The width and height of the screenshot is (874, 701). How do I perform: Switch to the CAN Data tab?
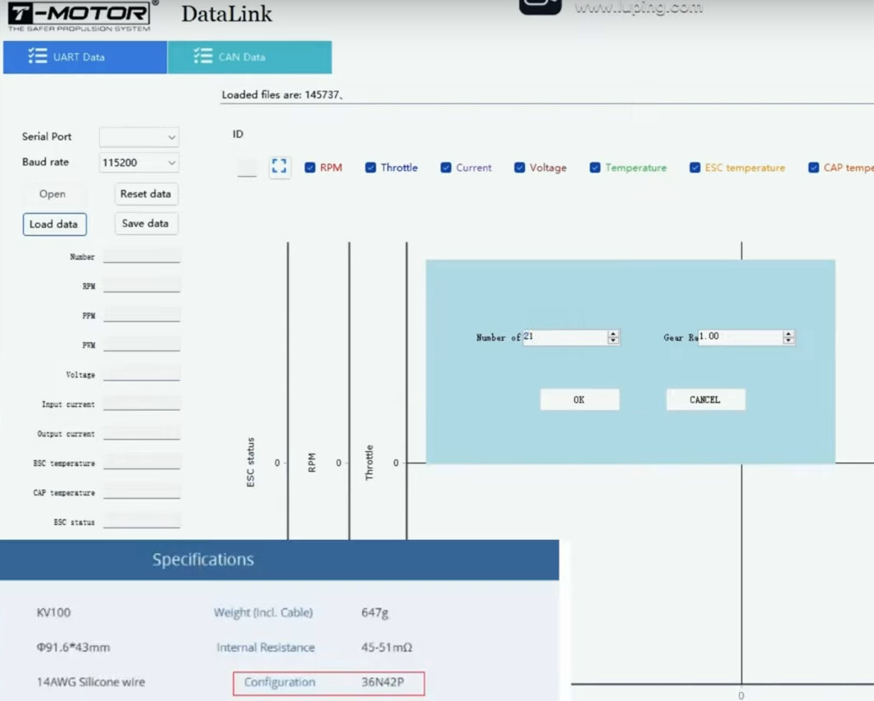pyautogui.click(x=249, y=57)
